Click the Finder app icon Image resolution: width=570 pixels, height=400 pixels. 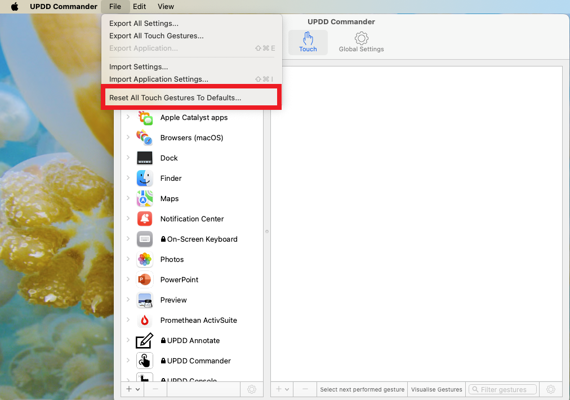(145, 179)
